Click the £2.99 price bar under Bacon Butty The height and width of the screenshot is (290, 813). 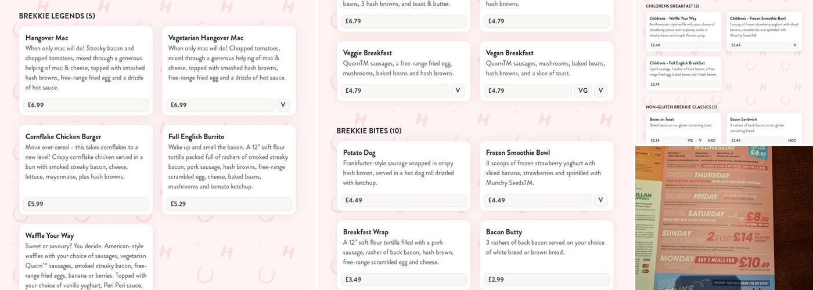547,280
